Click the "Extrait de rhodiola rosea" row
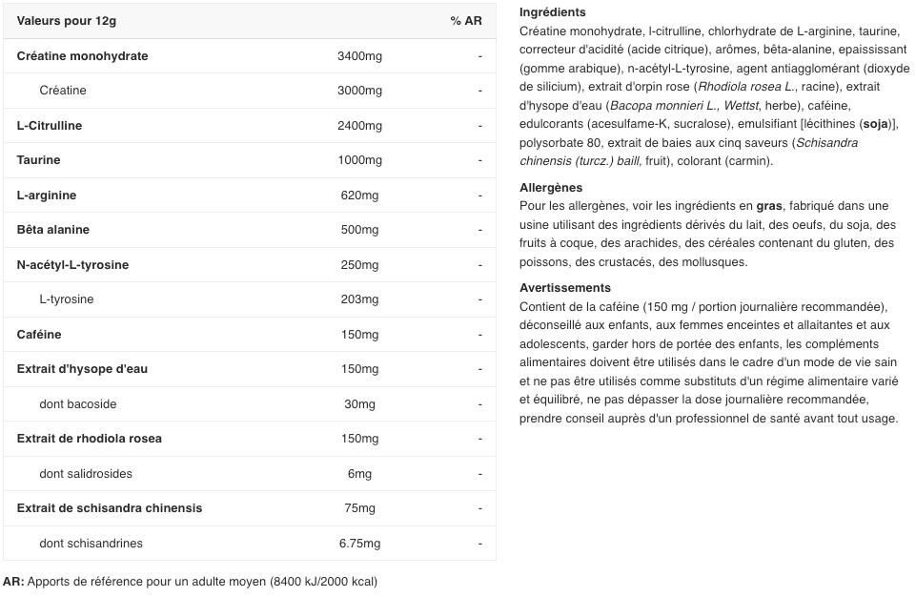916x597 pixels. click(90, 439)
